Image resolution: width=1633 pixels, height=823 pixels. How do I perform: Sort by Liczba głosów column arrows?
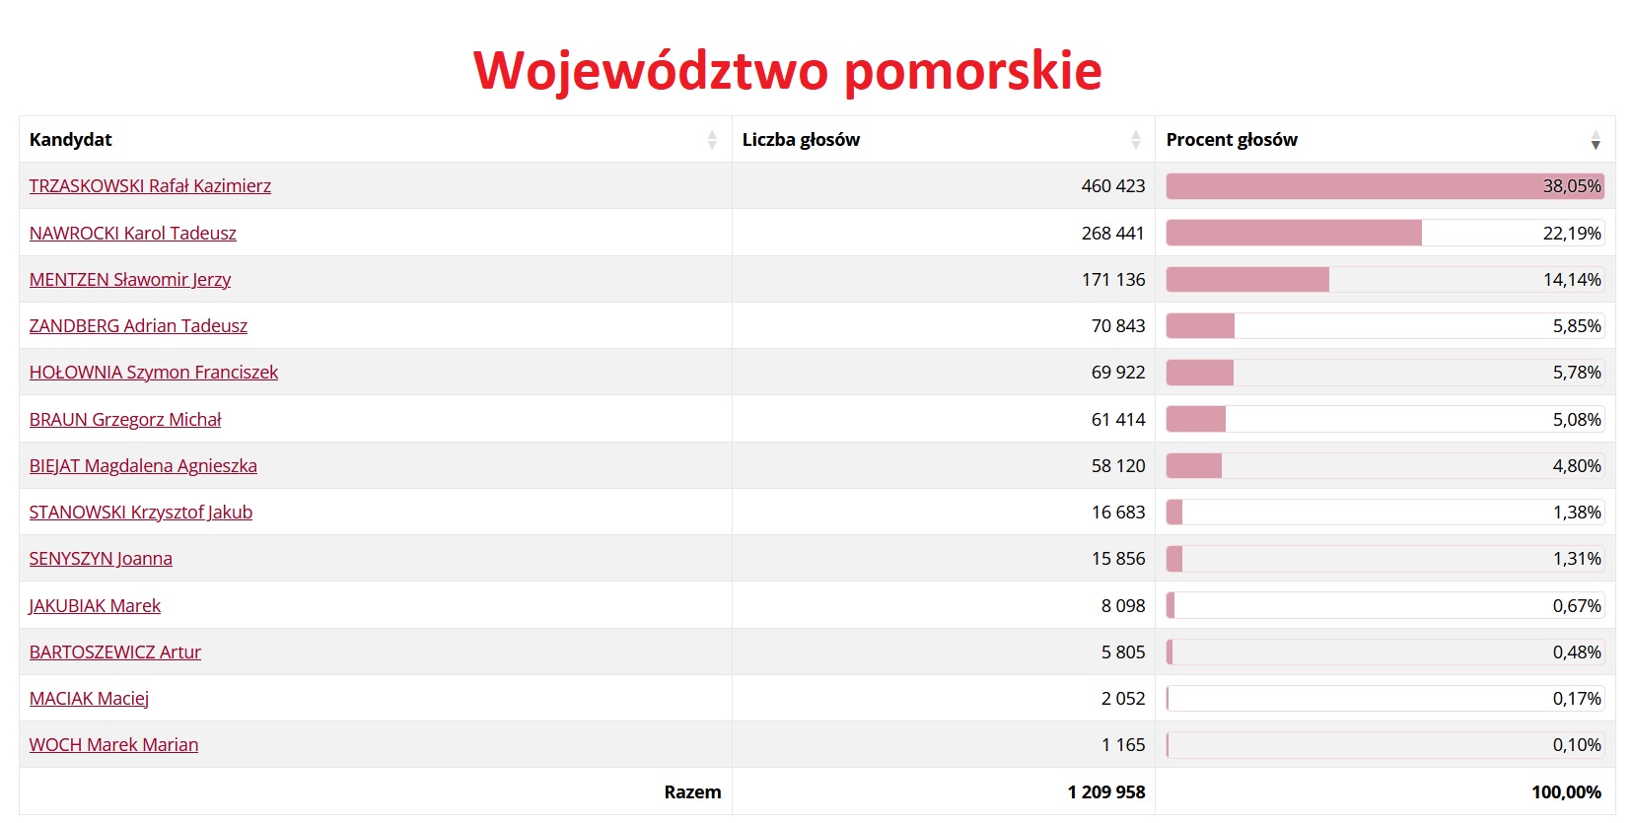1135,140
